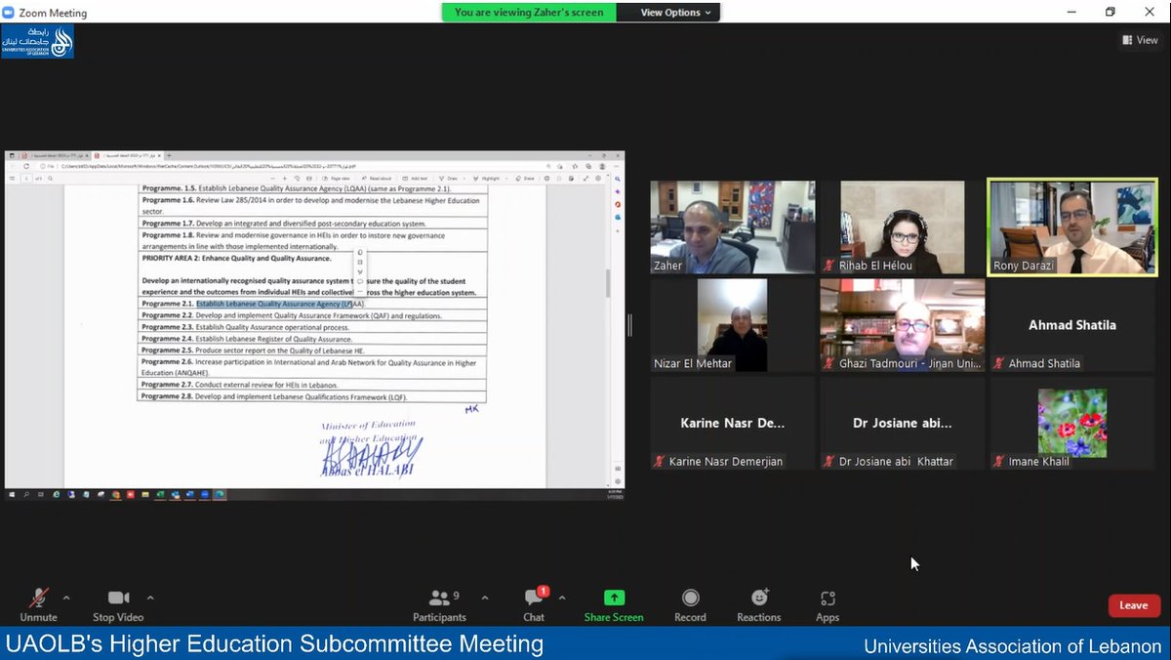Toggle the PDF contents sidebar icon
The height and width of the screenshot is (660, 1171).
coord(11,179)
